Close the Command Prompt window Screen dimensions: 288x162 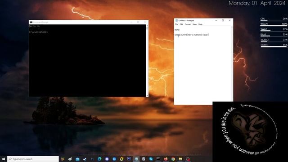pos(145,22)
